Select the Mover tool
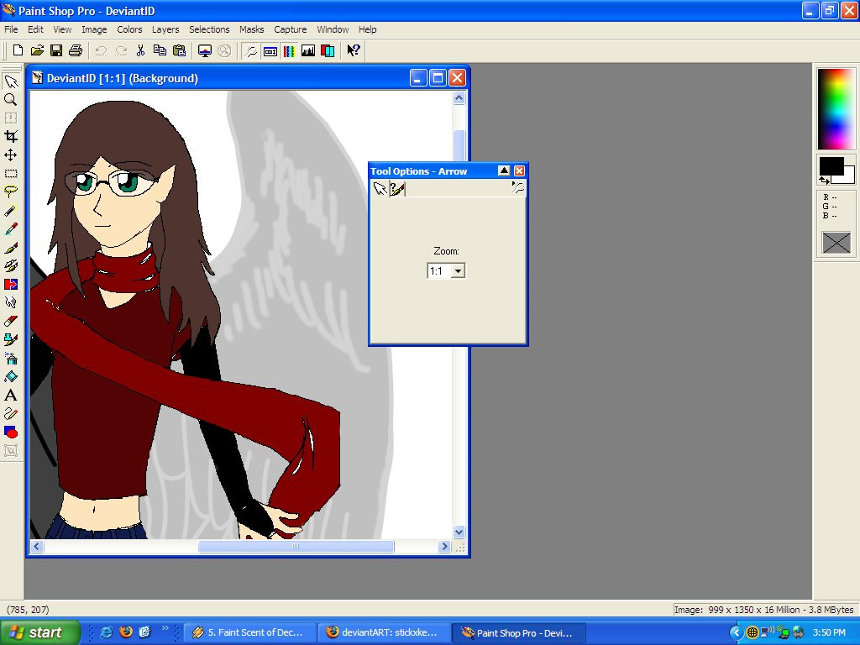 point(11,155)
